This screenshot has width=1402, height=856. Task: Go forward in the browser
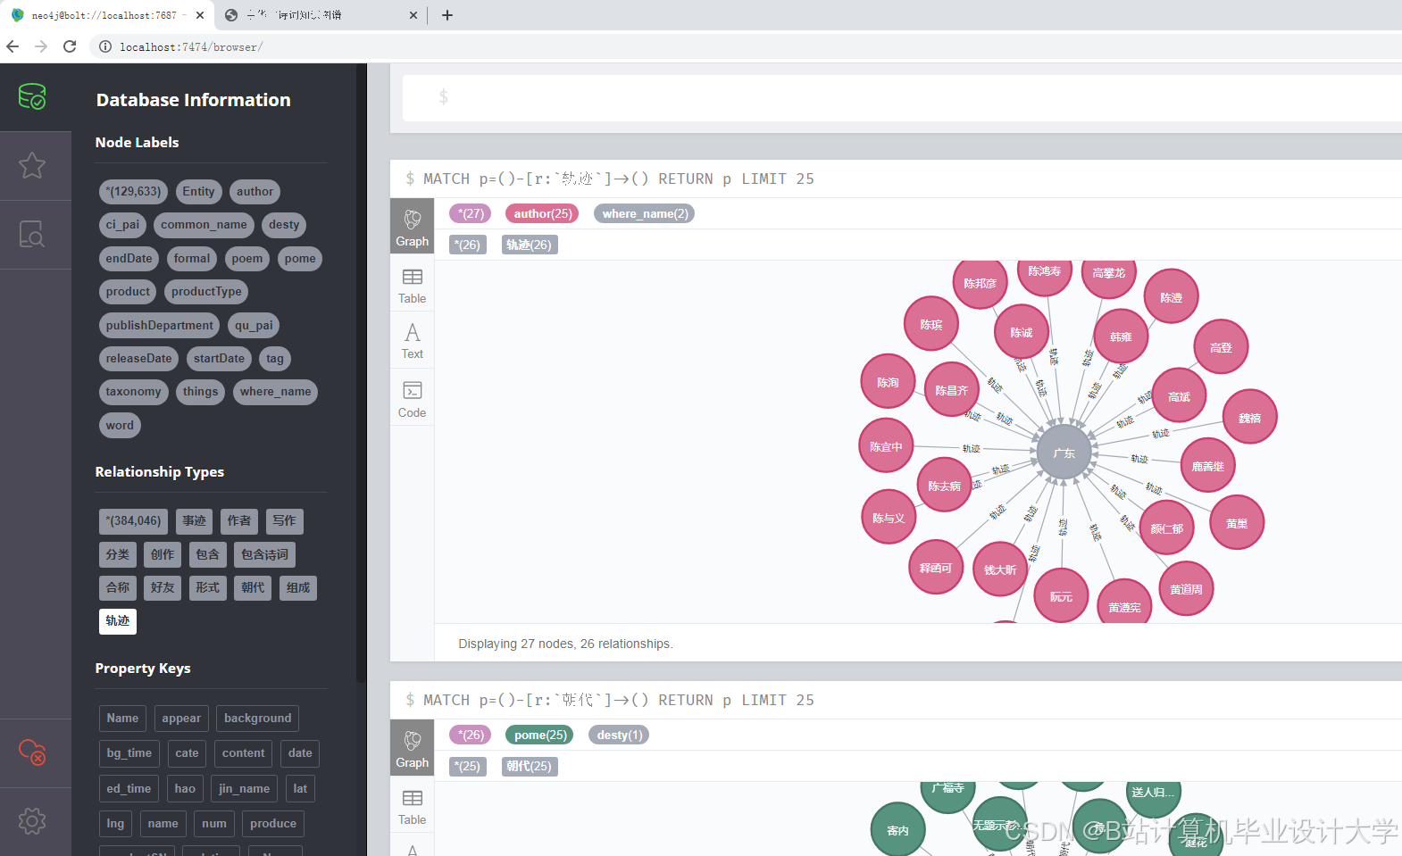(x=41, y=46)
